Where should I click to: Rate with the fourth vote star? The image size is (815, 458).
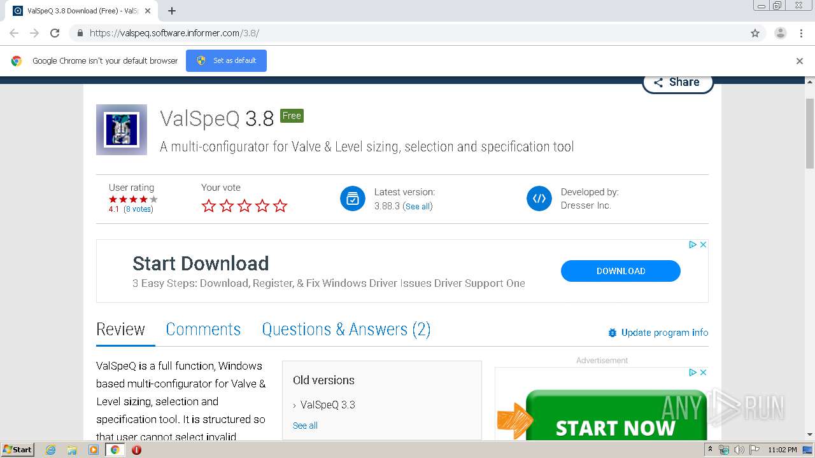pyautogui.click(x=262, y=205)
